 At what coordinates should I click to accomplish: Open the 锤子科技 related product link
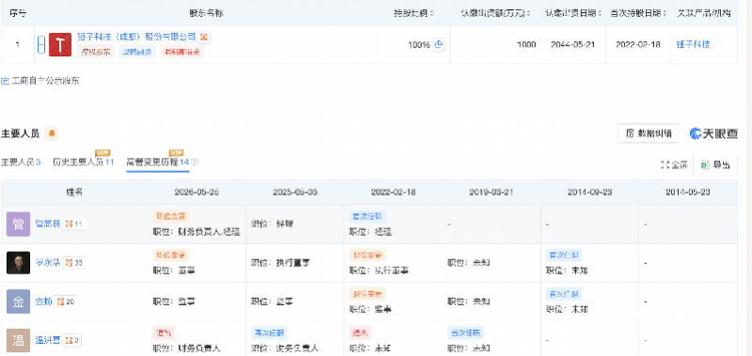(x=693, y=44)
